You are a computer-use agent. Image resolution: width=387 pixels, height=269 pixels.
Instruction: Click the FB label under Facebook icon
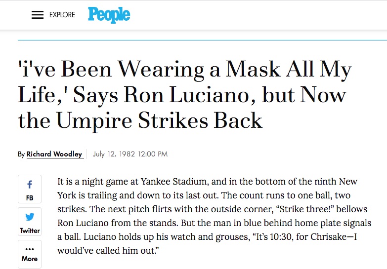30,198
